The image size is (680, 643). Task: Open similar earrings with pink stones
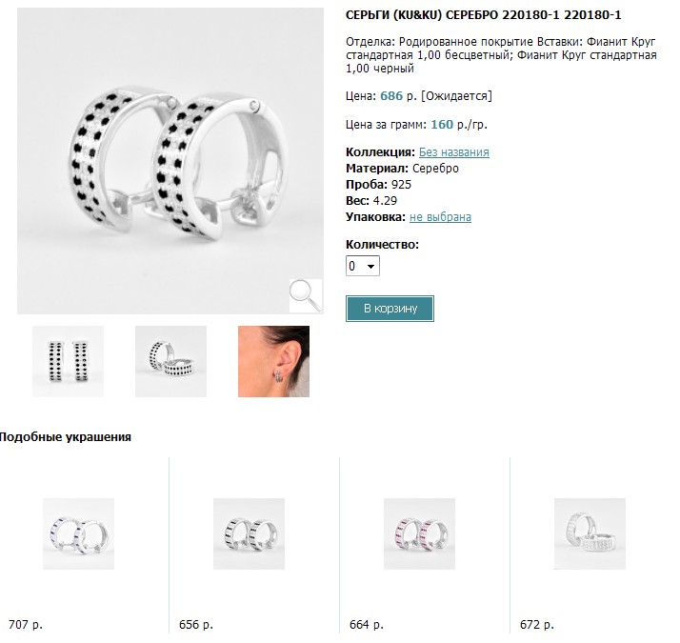coord(419,533)
